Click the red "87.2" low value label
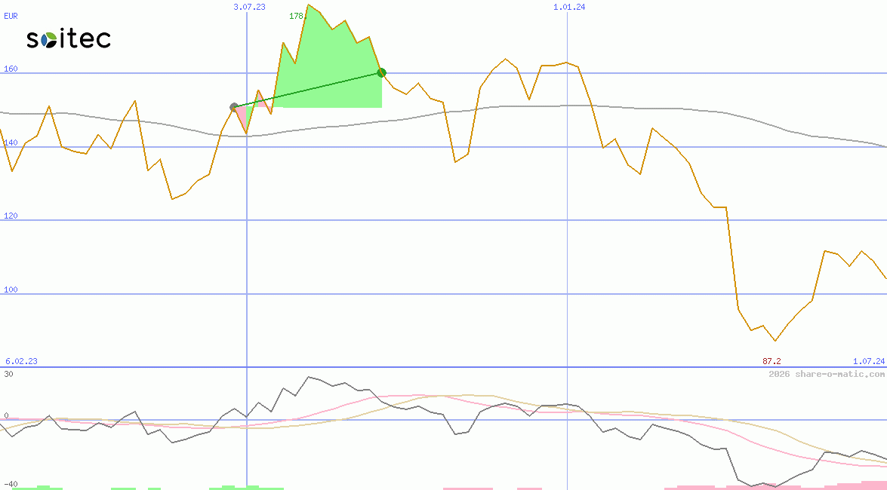The height and width of the screenshot is (490, 887). point(771,360)
